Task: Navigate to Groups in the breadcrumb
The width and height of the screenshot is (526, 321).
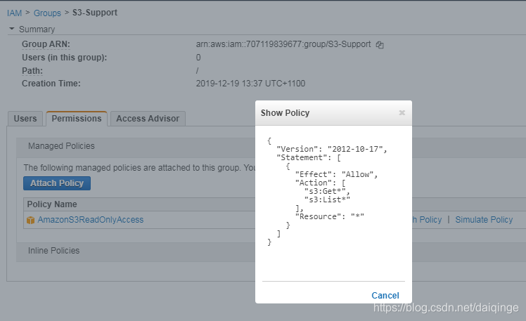Action: point(47,13)
